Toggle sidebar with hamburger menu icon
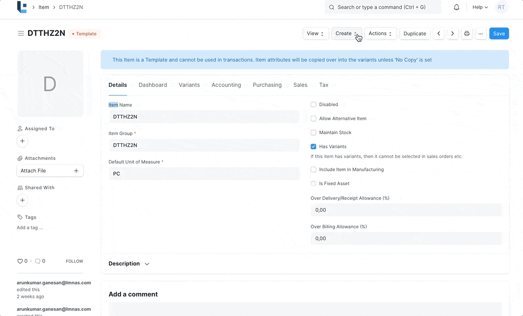 pos(21,34)
